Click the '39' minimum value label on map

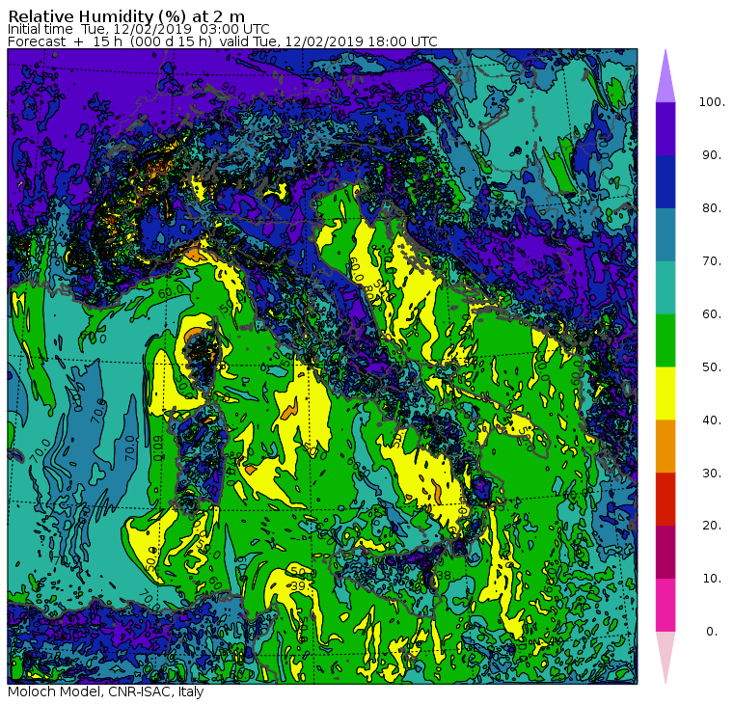[298, 586]
